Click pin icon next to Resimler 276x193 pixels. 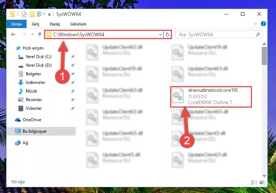(x=73, y=100)
